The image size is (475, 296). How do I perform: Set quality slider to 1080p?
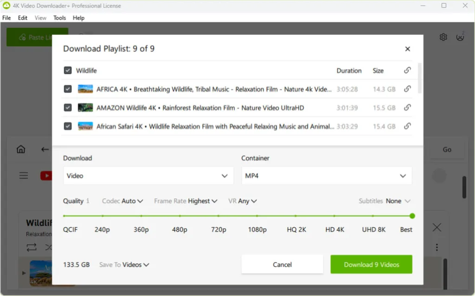coord(257,216)
